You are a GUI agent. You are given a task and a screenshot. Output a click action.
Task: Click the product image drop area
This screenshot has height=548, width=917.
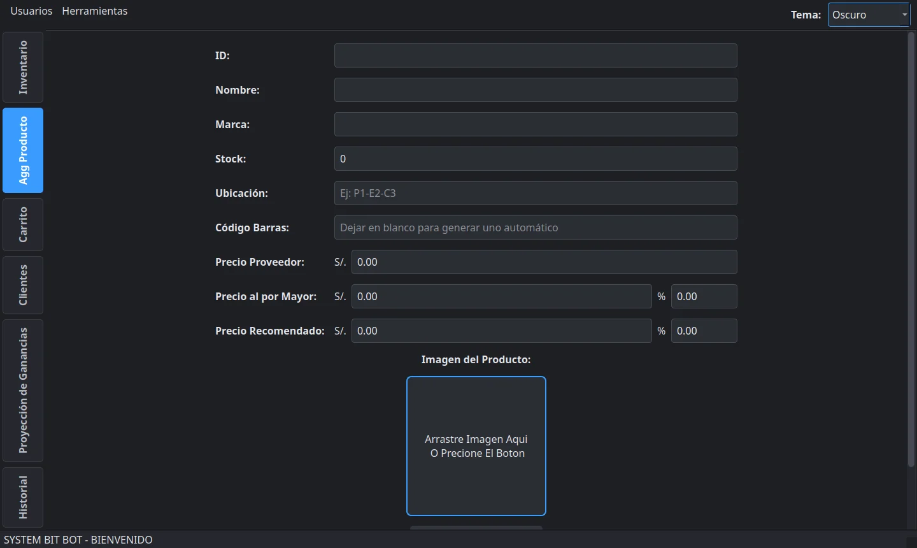476,446
